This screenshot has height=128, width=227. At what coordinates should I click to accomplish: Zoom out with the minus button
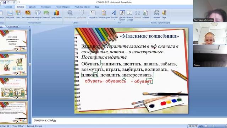[x=206, y=126]
